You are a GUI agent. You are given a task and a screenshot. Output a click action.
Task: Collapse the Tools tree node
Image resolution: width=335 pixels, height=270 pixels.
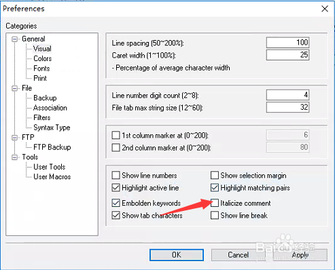tap(15, 157)
